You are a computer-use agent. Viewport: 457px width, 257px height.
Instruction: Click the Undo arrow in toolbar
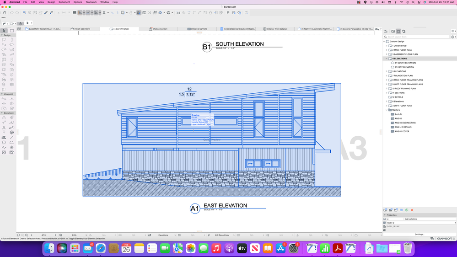click(x=11, y=12)
